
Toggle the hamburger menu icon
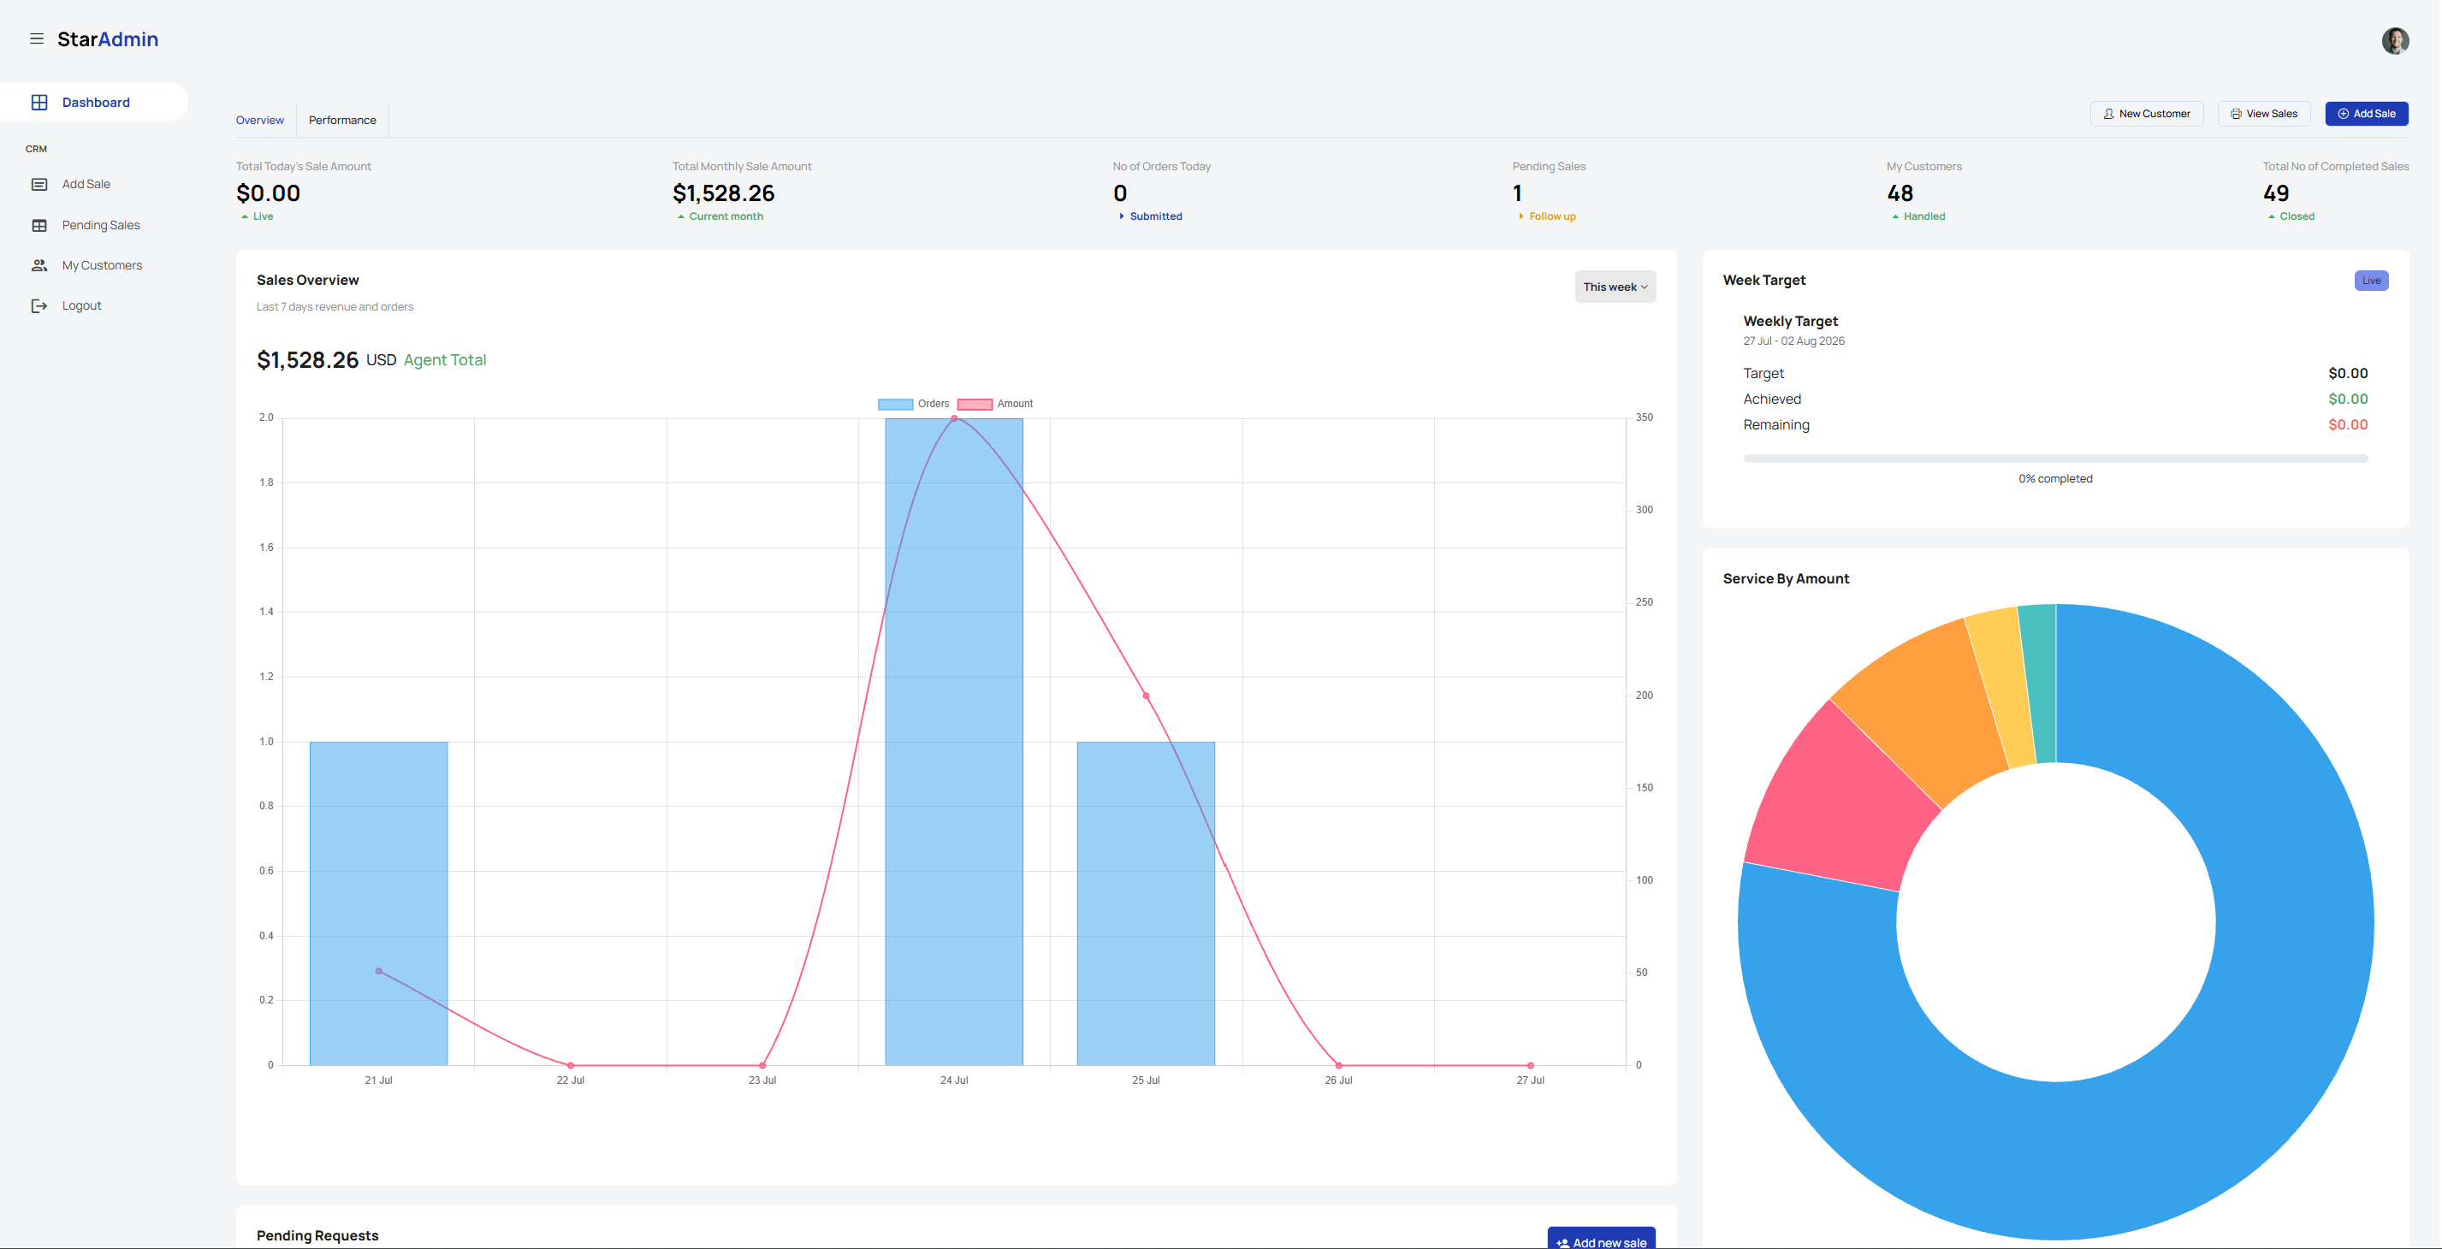point(36,38)
